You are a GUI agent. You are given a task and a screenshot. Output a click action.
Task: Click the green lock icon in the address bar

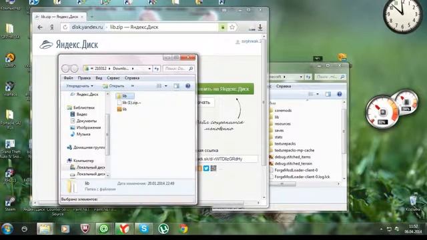pyautogui.click(x=222, y=27)
